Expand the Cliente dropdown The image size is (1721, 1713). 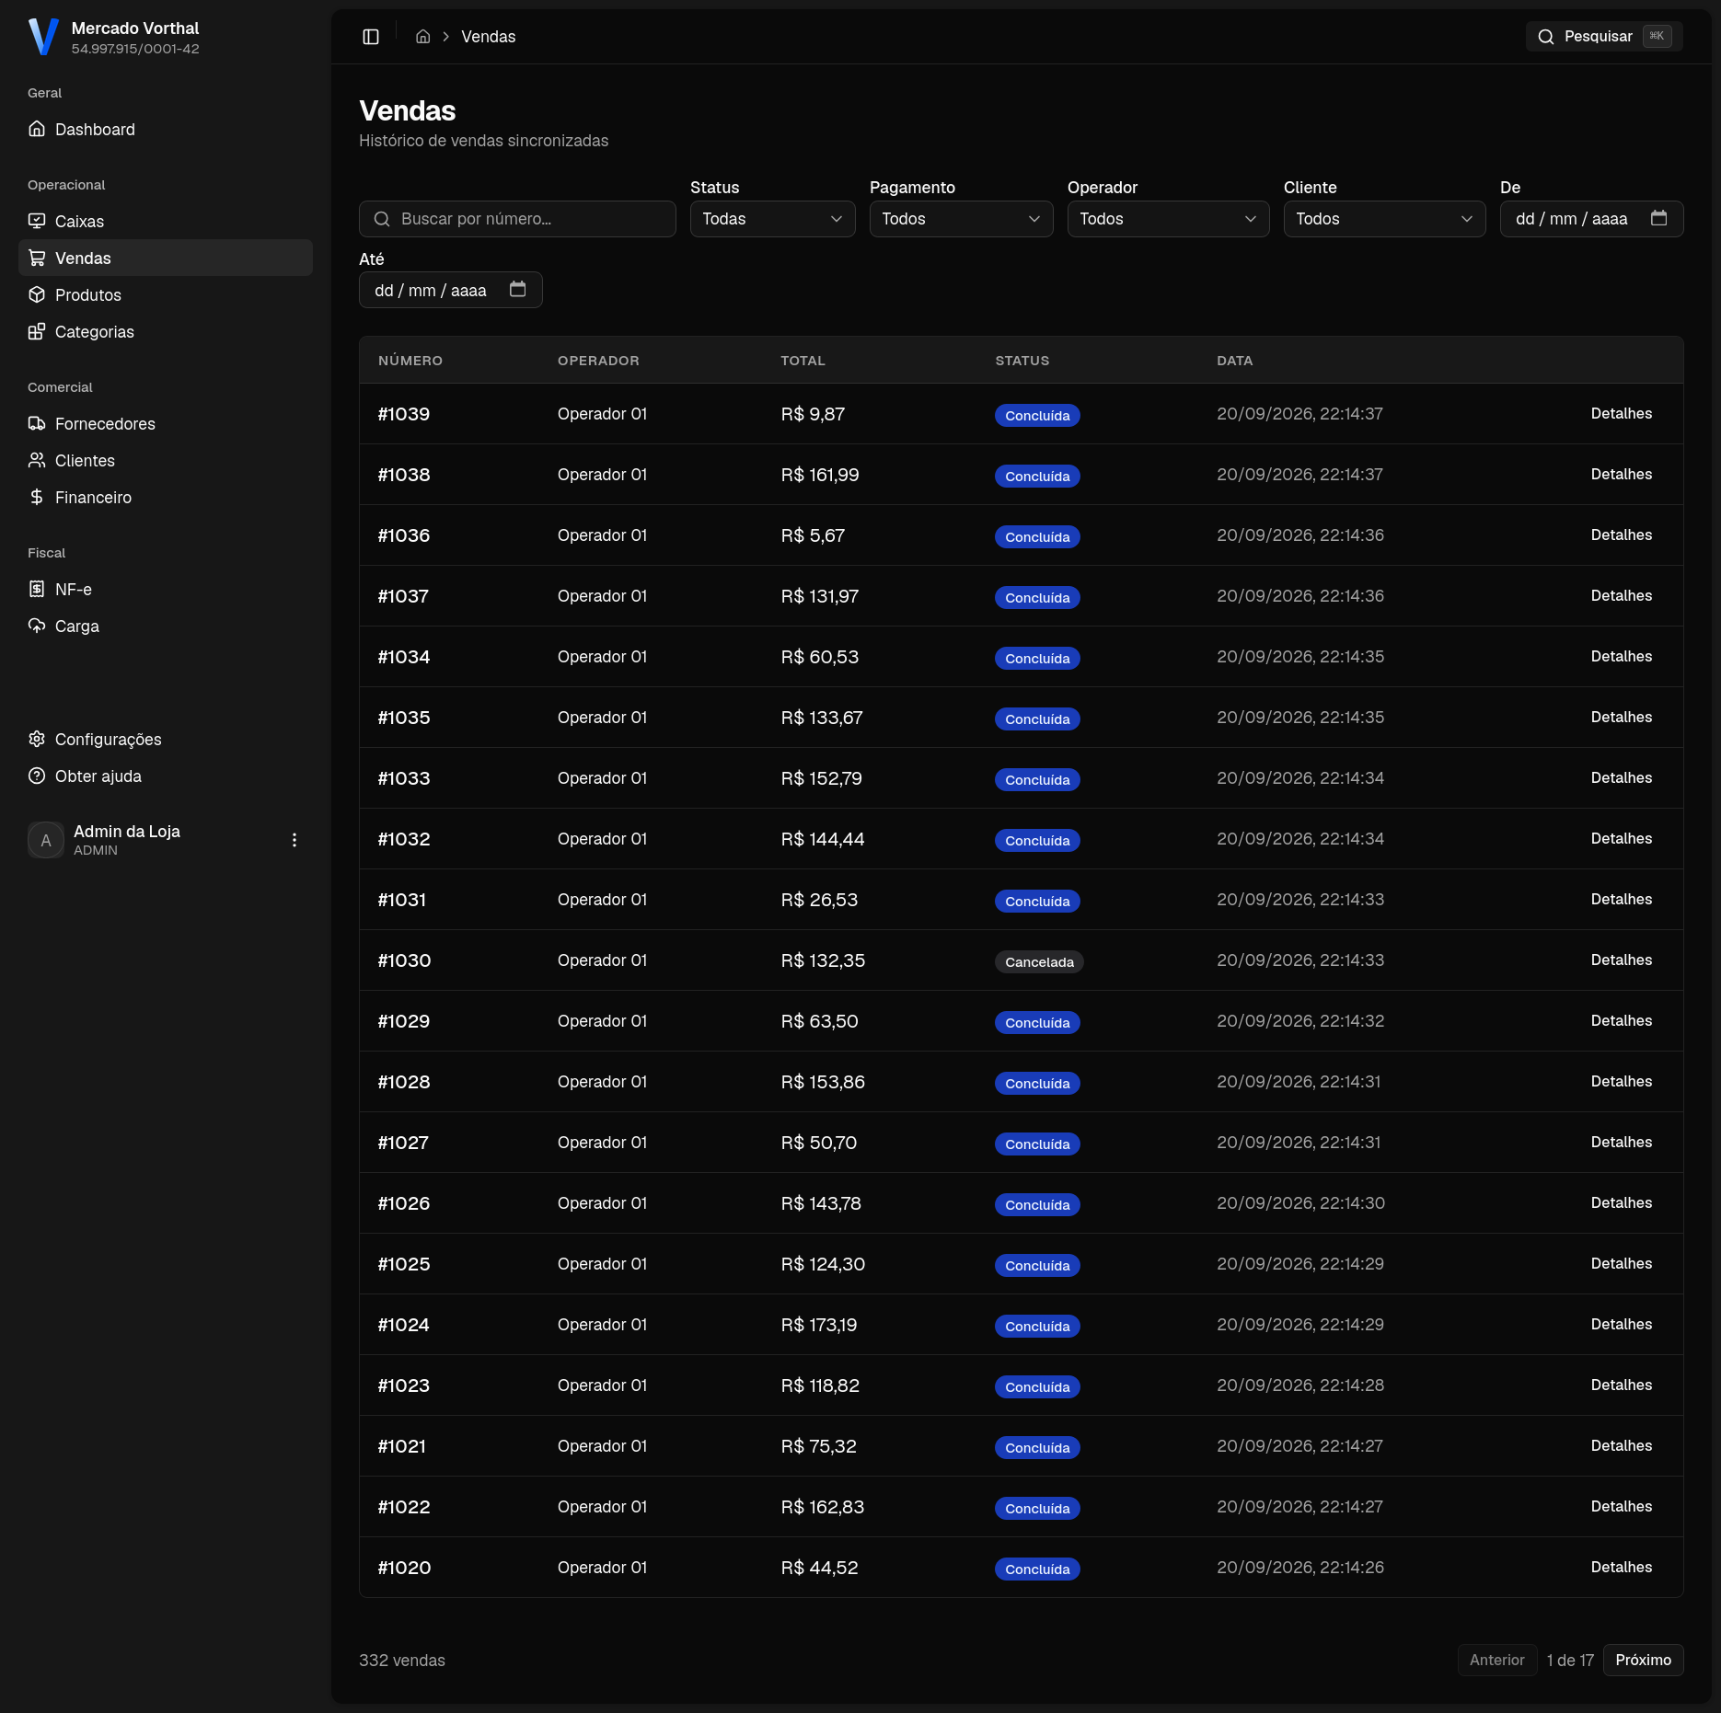(1385, 219)
